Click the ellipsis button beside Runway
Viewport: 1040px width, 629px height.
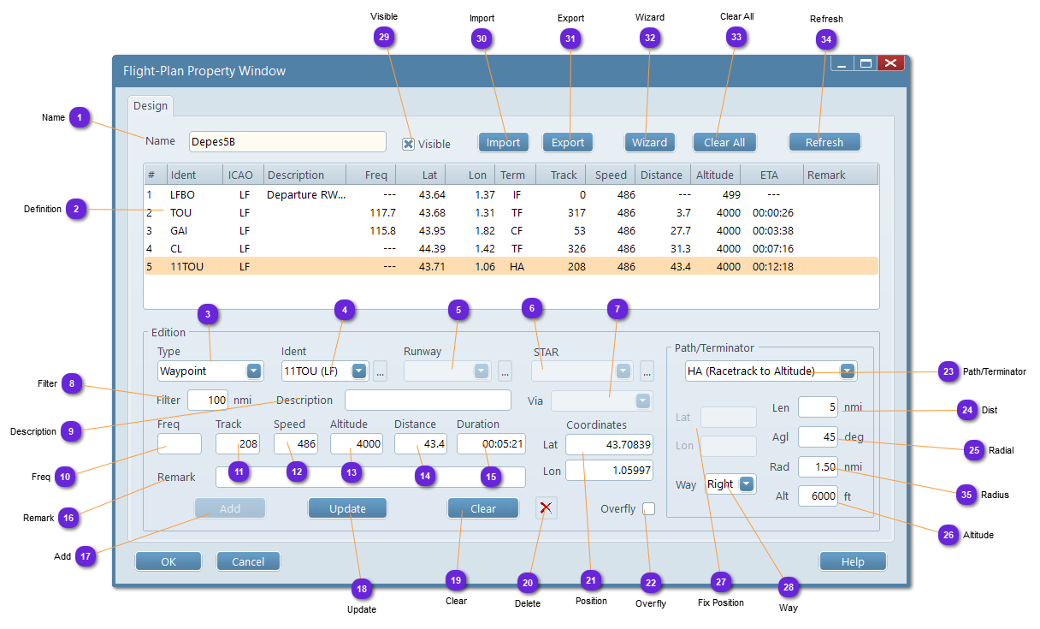coord(505,371)
